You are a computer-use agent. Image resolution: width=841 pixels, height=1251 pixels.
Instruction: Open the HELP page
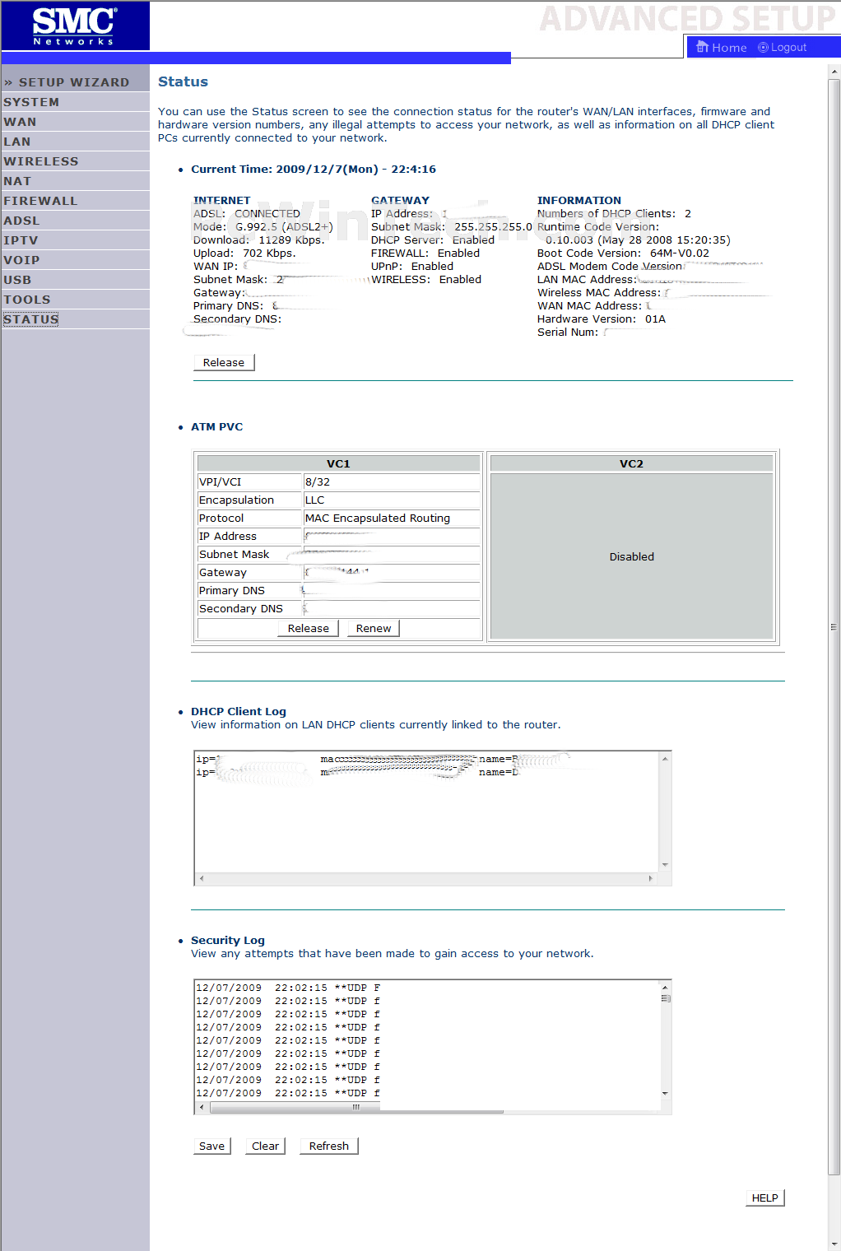765,1198
